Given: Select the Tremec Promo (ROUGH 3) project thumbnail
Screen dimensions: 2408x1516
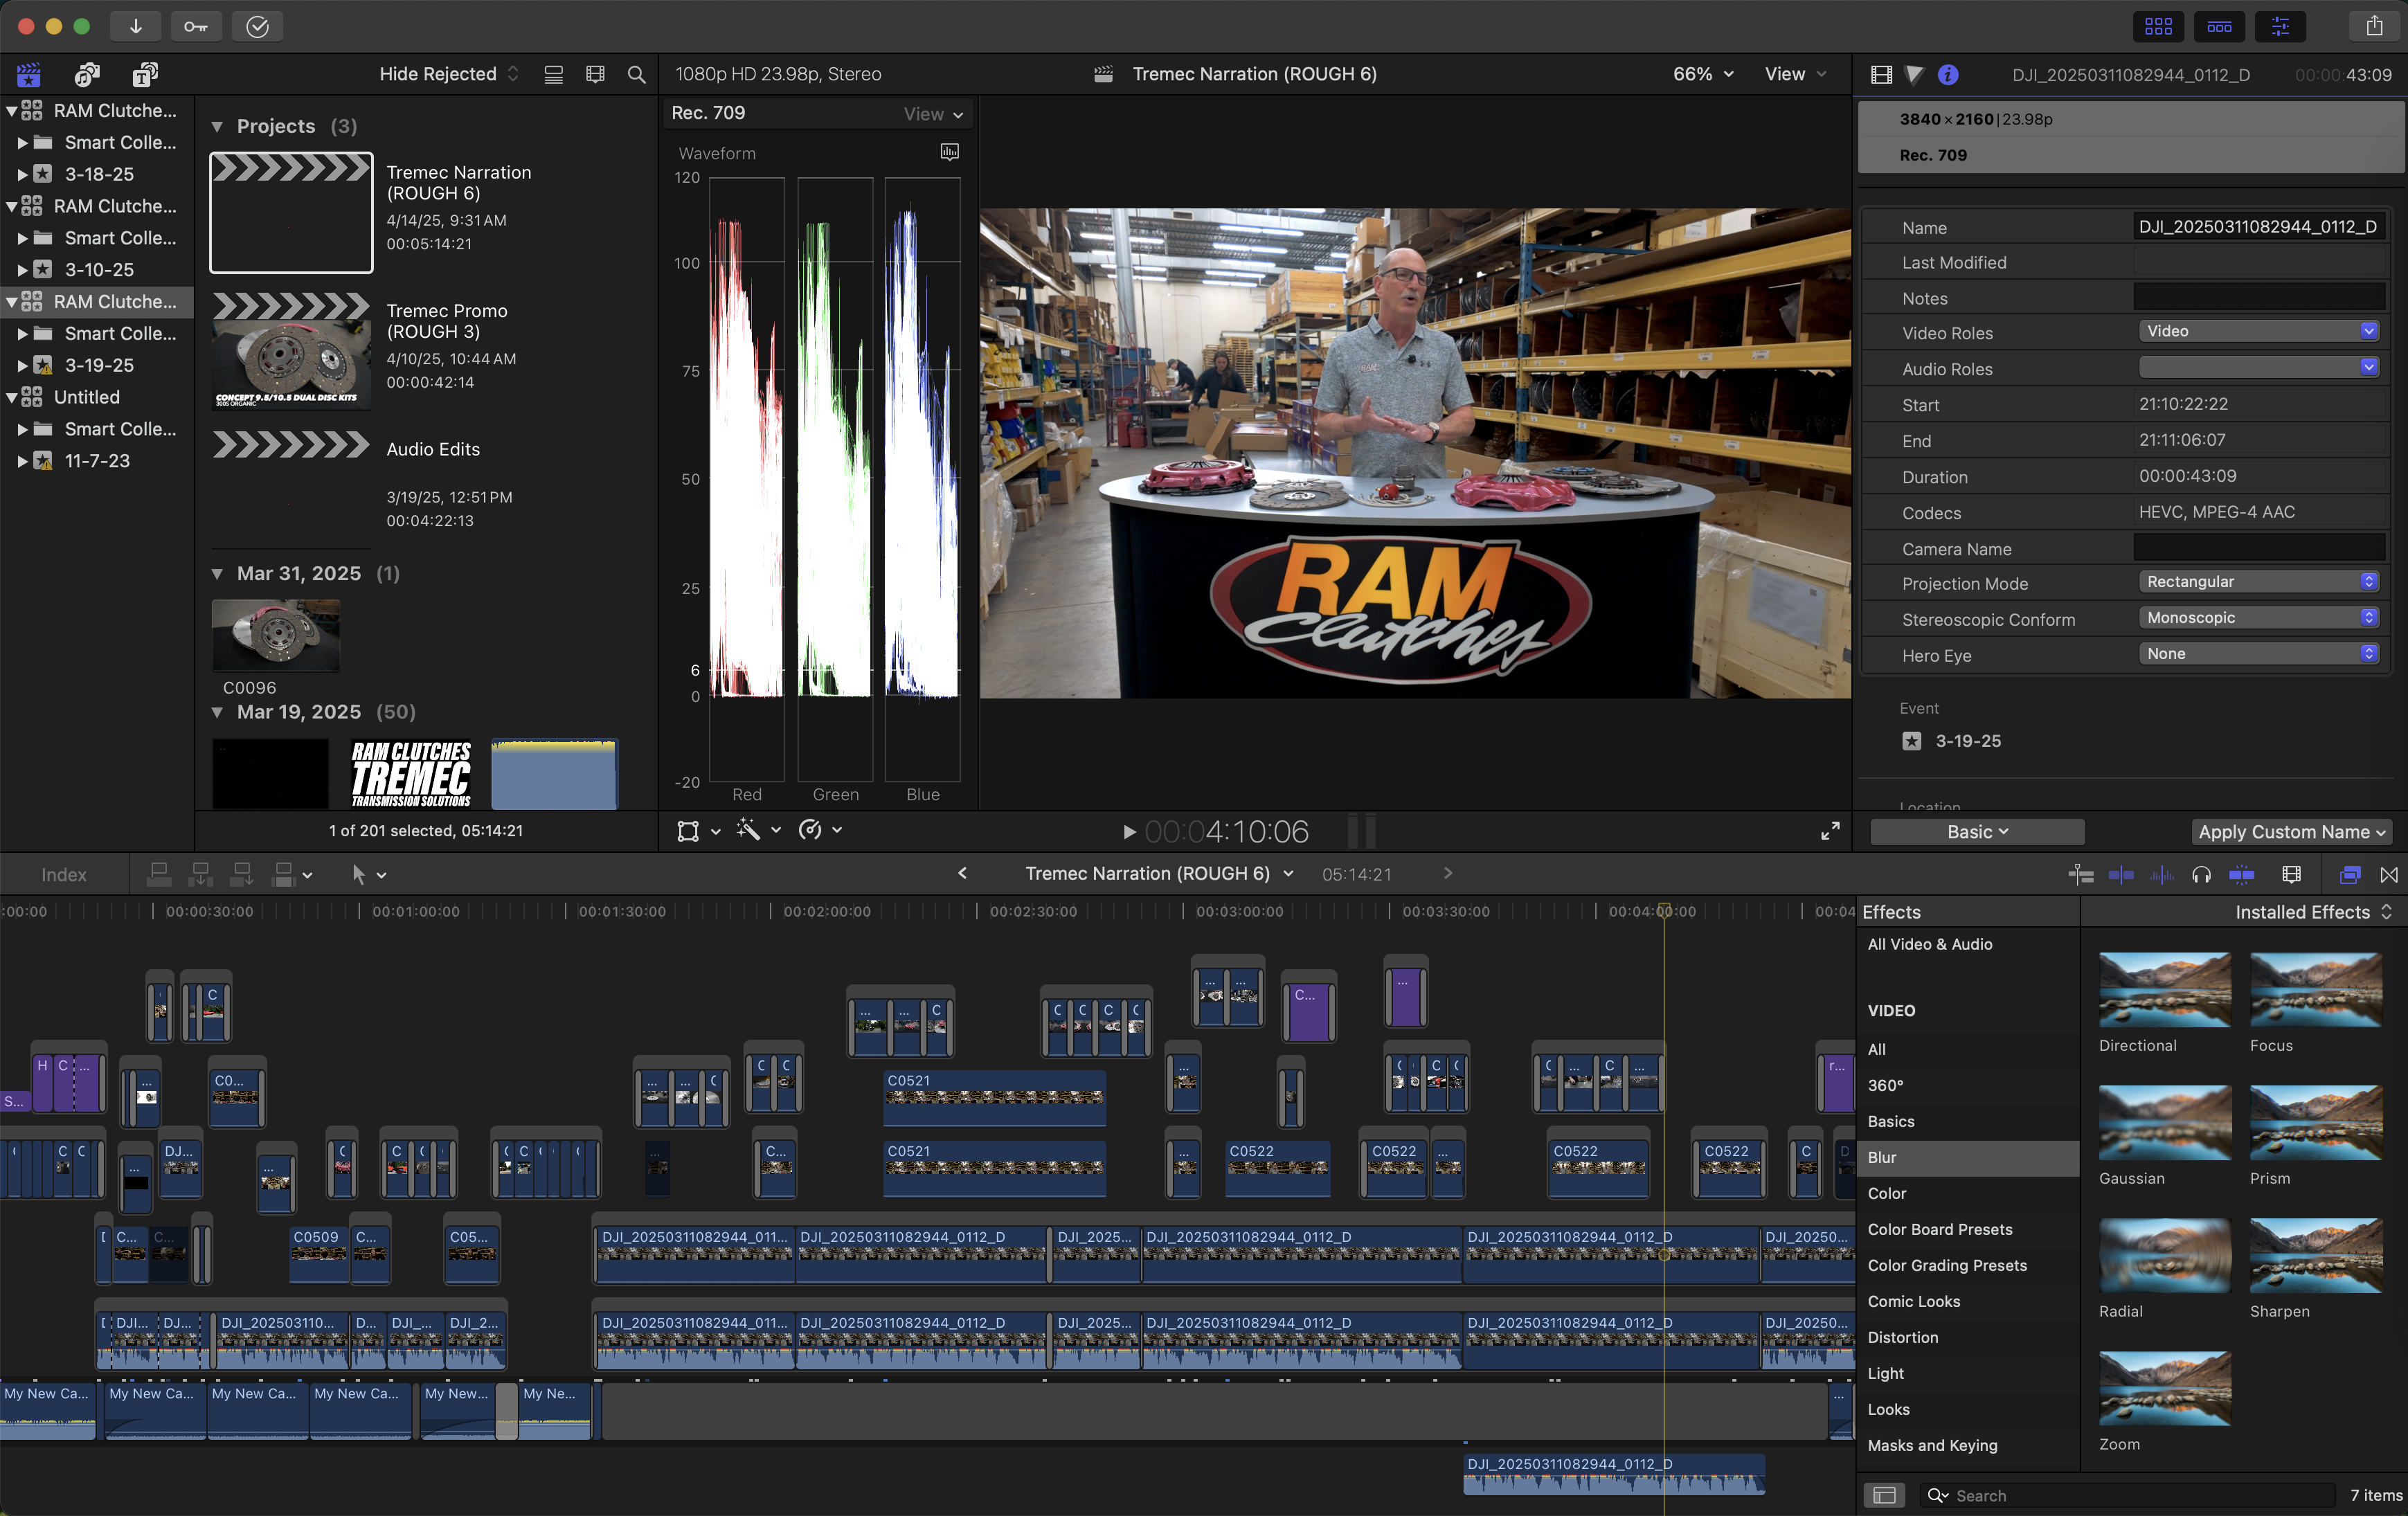Looking at the screenshot, I should click(x=291, y=352).
